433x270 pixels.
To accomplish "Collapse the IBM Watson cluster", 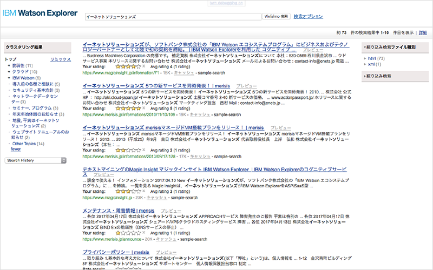I will [9, 78].
